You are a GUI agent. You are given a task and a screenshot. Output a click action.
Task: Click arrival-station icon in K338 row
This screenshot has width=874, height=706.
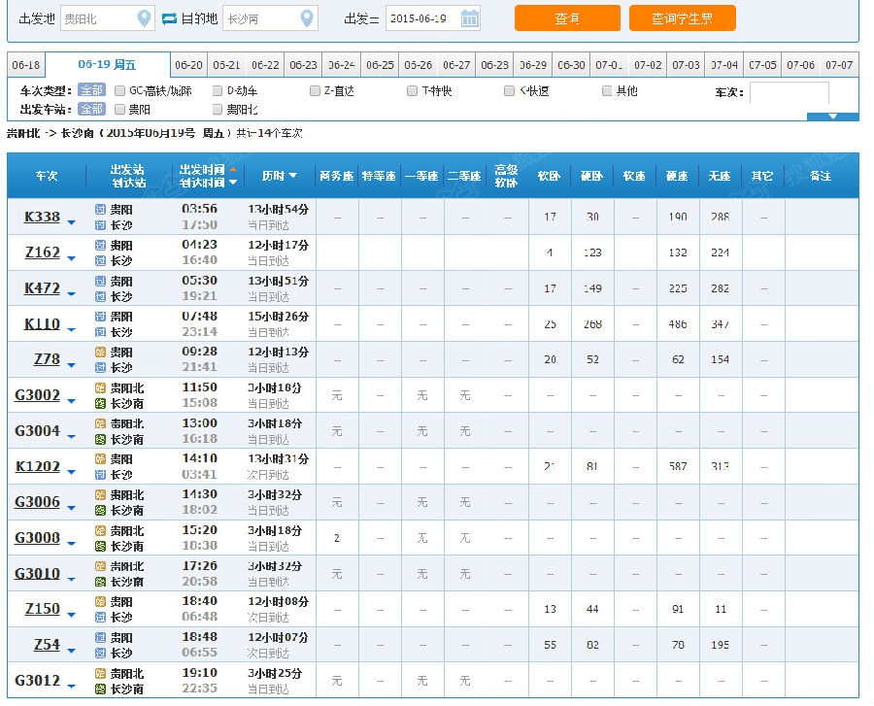coord(100,225)
